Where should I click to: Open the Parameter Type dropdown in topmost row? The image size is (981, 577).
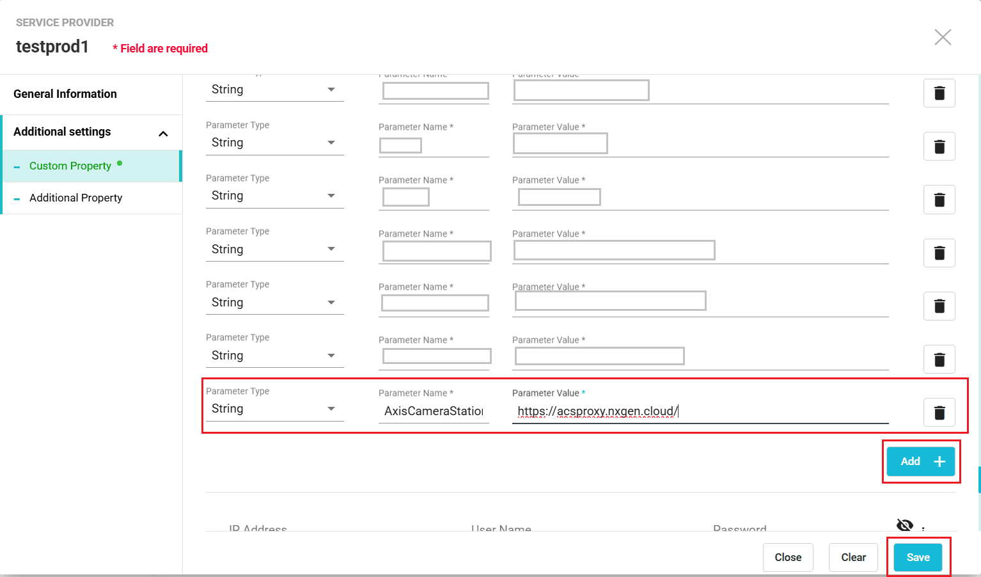274,90
